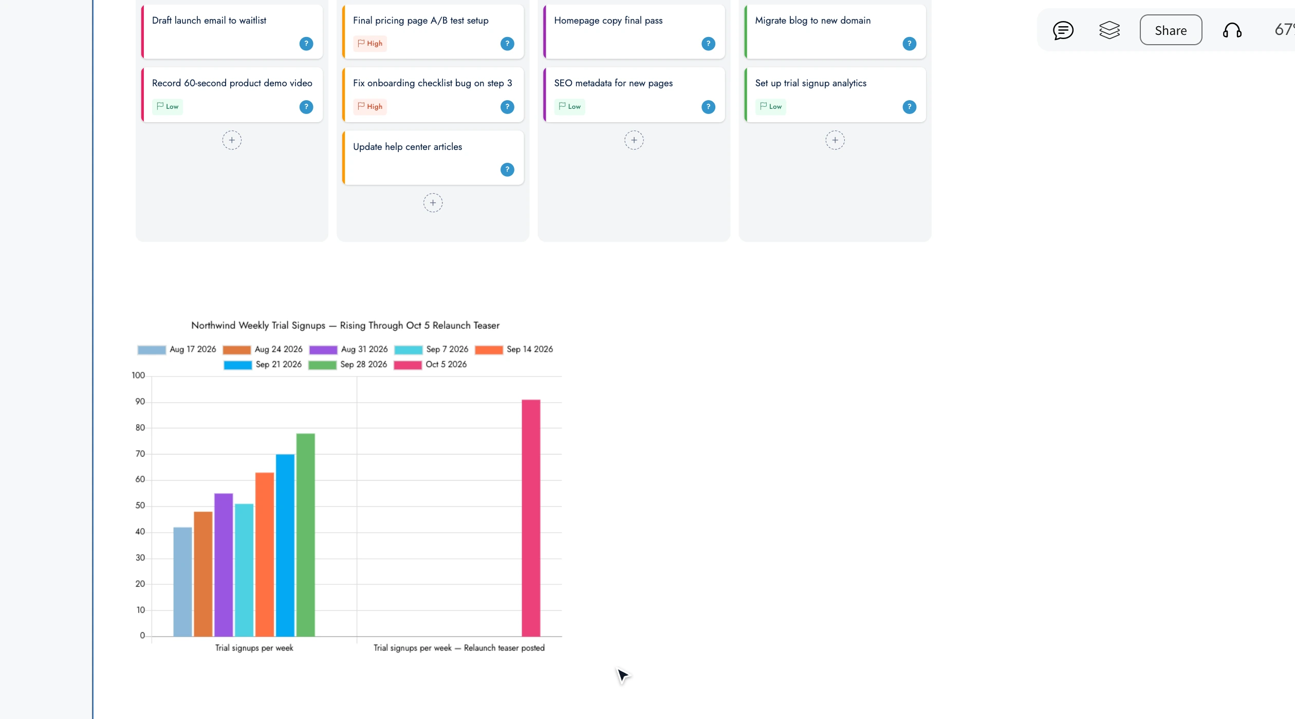The height and width of the screenshot is (719, 1295).
Task: Add card below SEO metadata column
Action: click(x=634, y=140)
